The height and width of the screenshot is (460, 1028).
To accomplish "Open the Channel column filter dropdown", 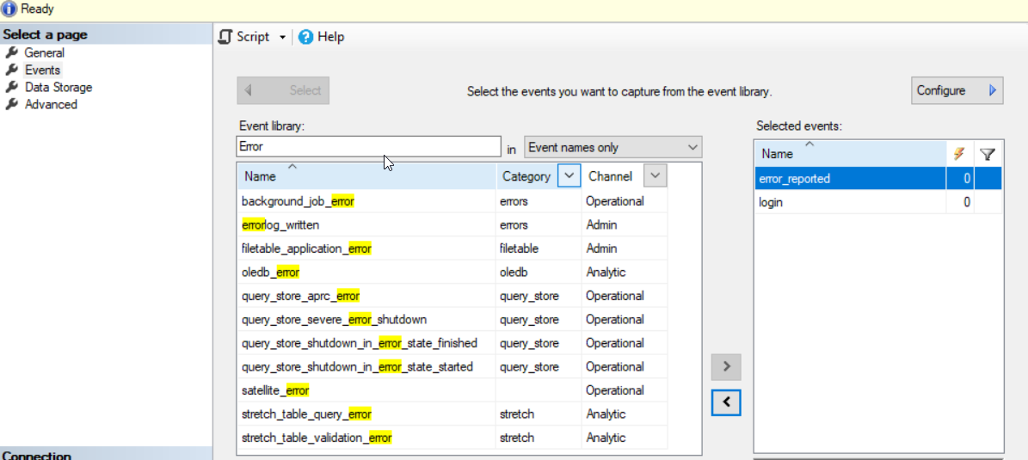I will [655, 176].
